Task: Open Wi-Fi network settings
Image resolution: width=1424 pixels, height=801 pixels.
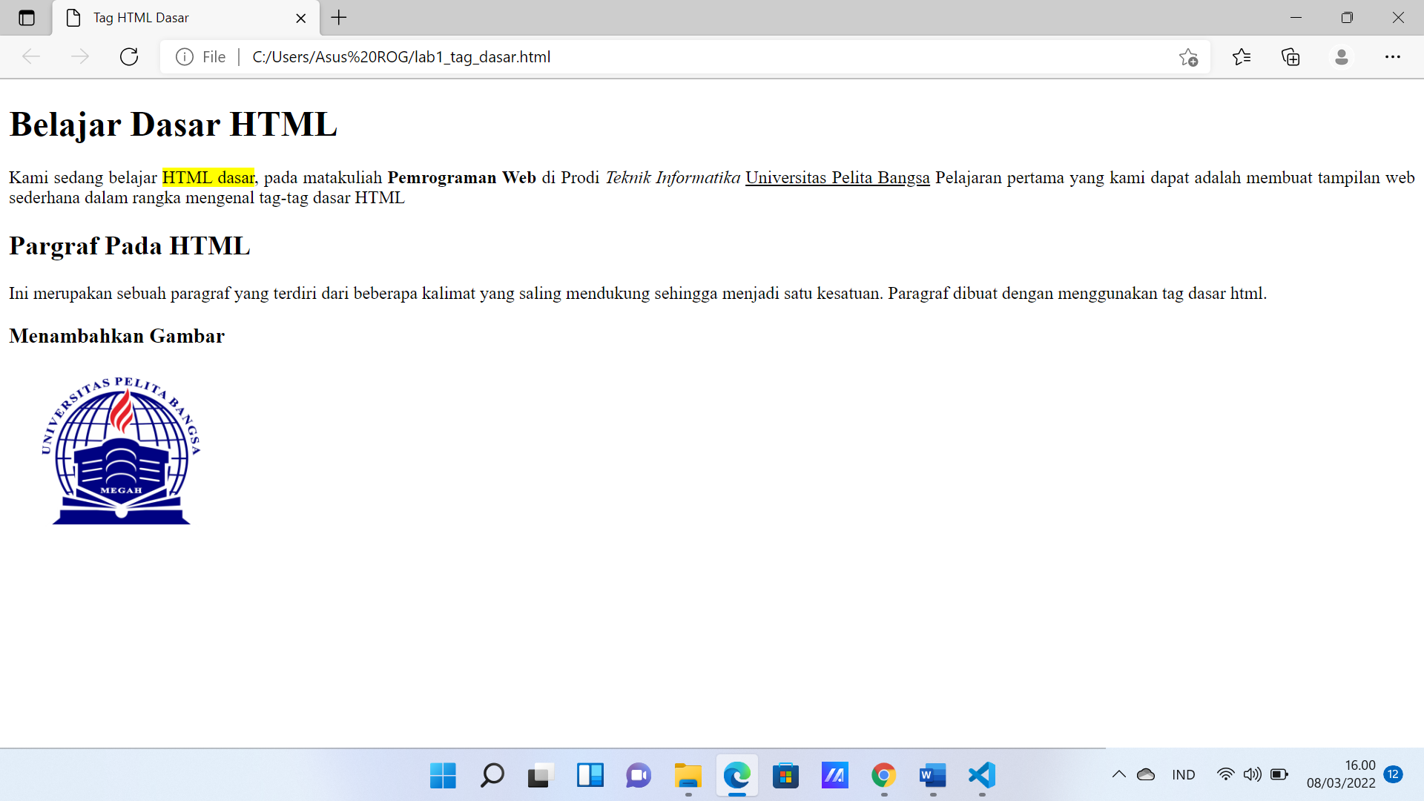Action: point(1225,775)
